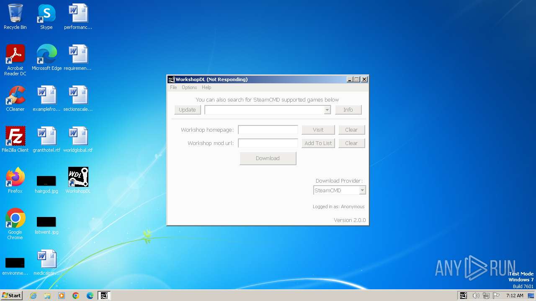Expand the Download Provider SteamCMD dropdown

click(363, 190)
